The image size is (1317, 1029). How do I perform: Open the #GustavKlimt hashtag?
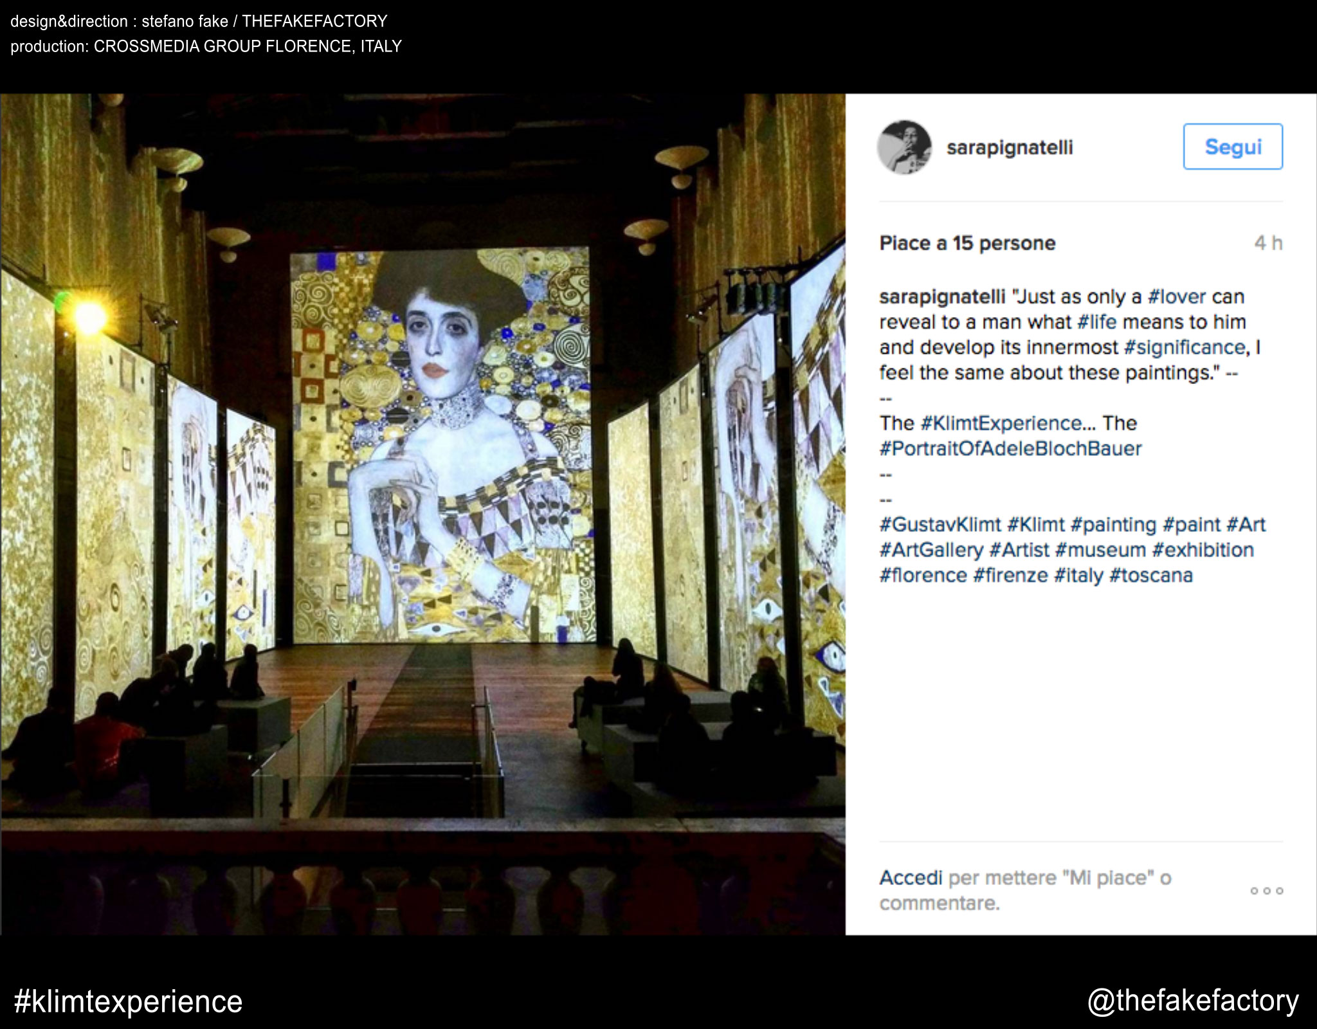point(940,524)
